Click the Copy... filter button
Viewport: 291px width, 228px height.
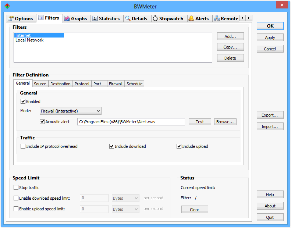(x=230, y=47)
